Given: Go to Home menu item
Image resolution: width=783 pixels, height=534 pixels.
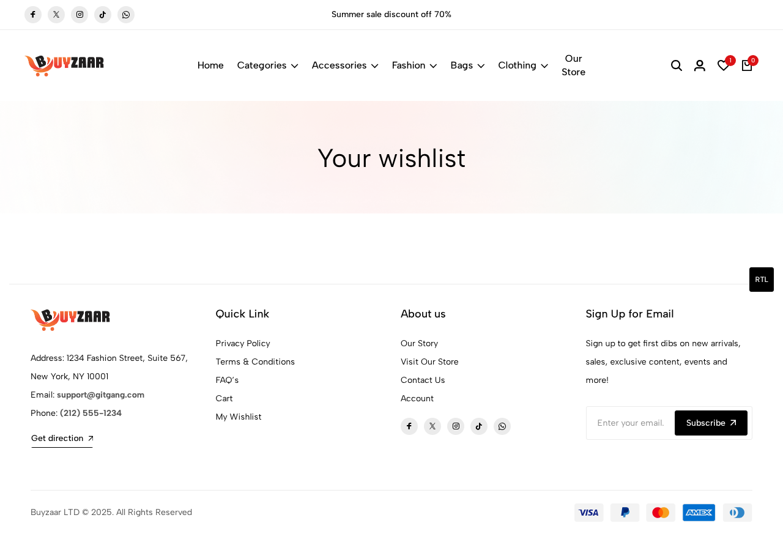Looking at the screenshot, I should click(x=210, y=65).
